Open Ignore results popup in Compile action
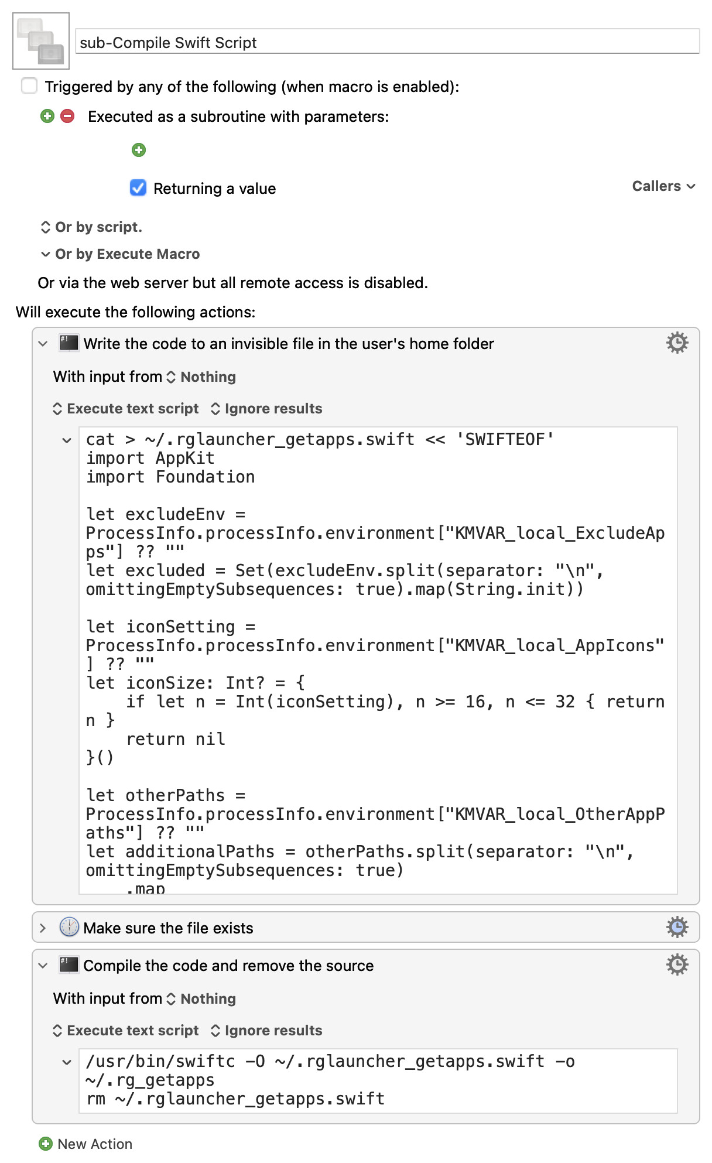This screenshot has width=712, height=1163. click(266, 1030)
